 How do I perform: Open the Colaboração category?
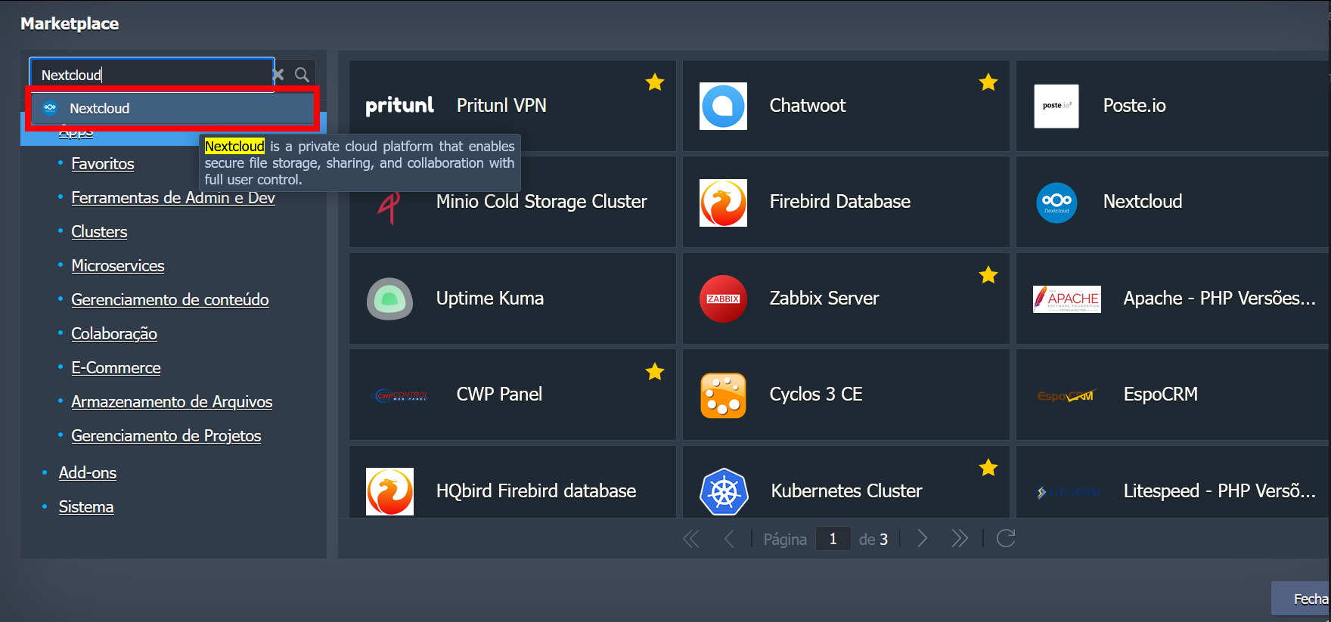[x=114, y=333]
